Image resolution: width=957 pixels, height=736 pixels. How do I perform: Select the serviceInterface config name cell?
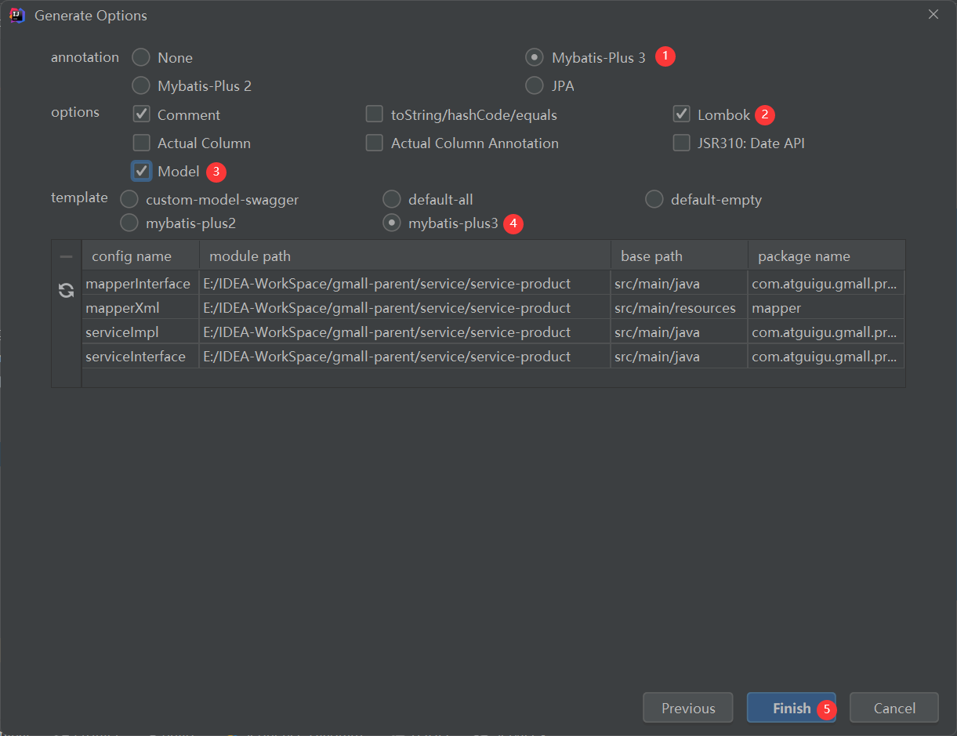click(140, 356)
